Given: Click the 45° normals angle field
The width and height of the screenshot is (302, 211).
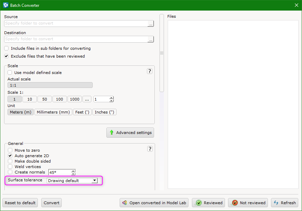Looking at the screenshot, I should [x=60, y=172].
